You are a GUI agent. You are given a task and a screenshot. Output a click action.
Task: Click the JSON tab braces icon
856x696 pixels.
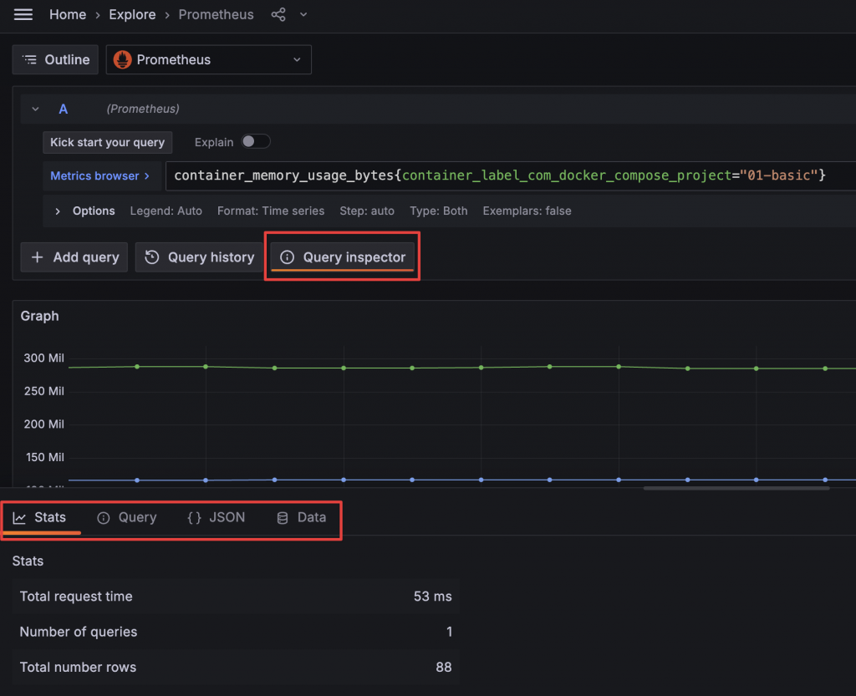[194, 518]
